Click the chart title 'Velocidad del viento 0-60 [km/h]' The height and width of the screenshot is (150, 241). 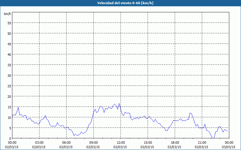(125, 3)
